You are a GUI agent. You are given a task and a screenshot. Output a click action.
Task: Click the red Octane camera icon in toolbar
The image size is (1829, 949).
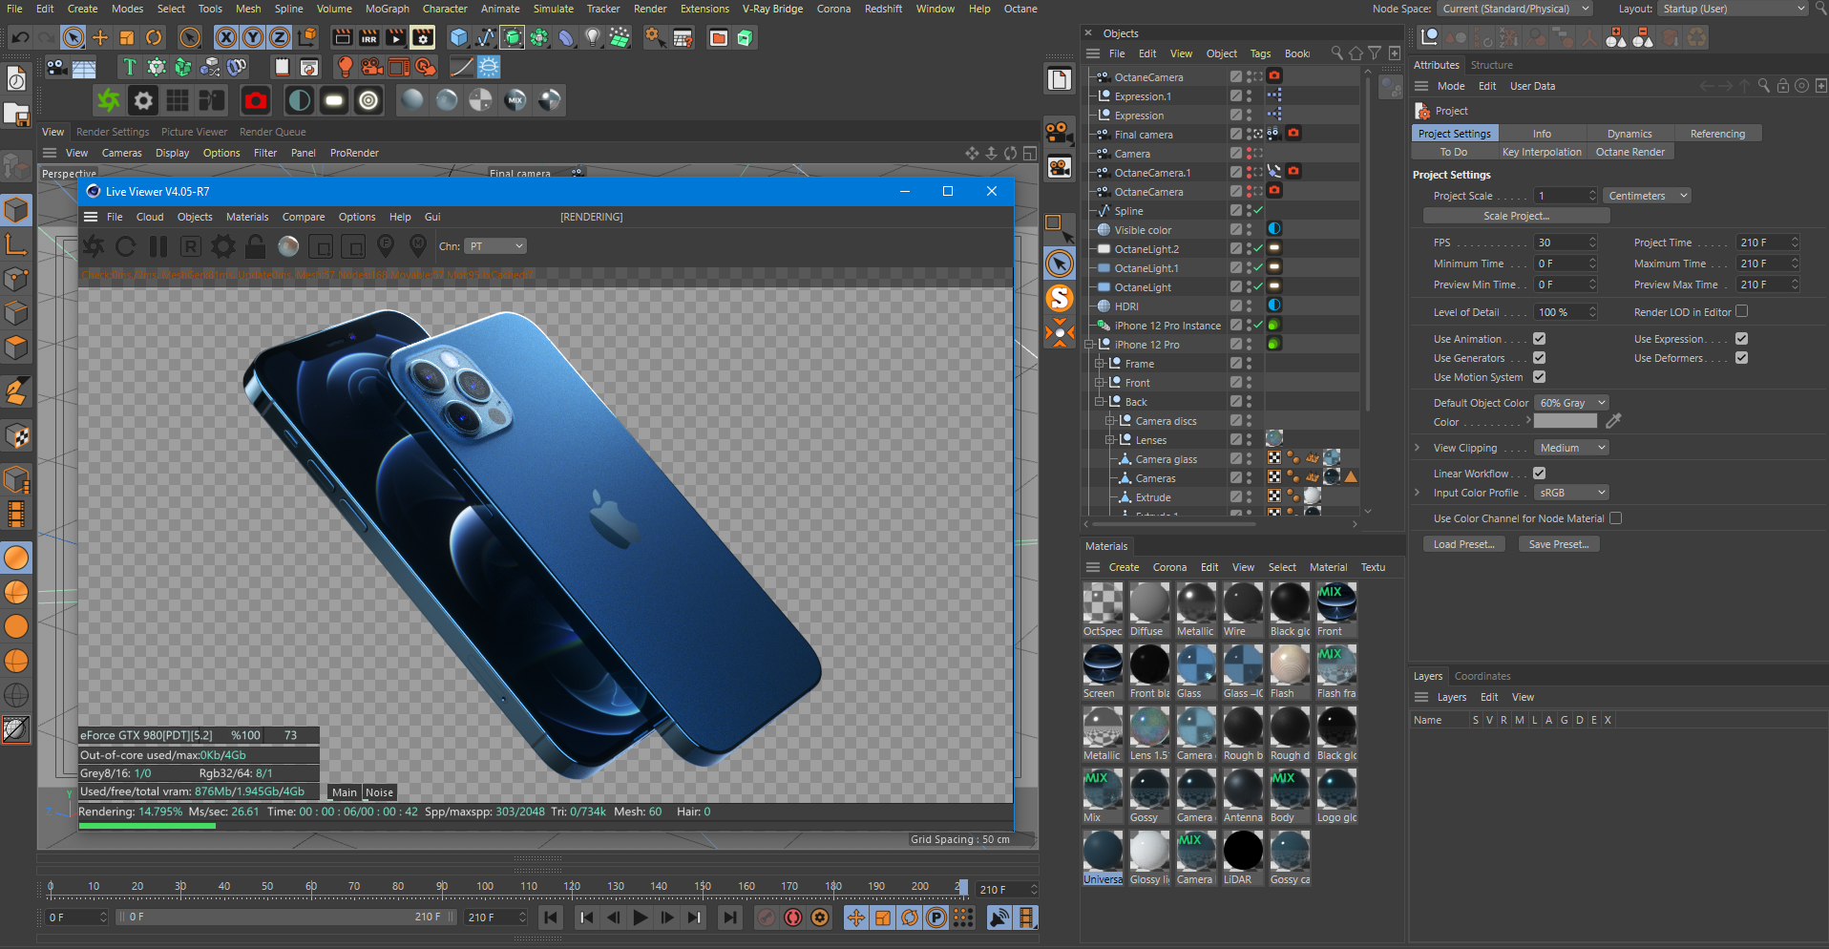pos(256,100)
